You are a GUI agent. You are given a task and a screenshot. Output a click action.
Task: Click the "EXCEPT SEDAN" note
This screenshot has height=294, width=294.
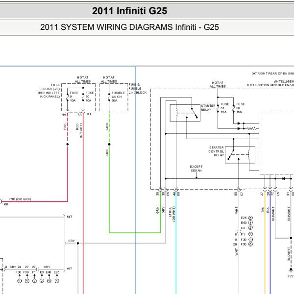(196, 169)
